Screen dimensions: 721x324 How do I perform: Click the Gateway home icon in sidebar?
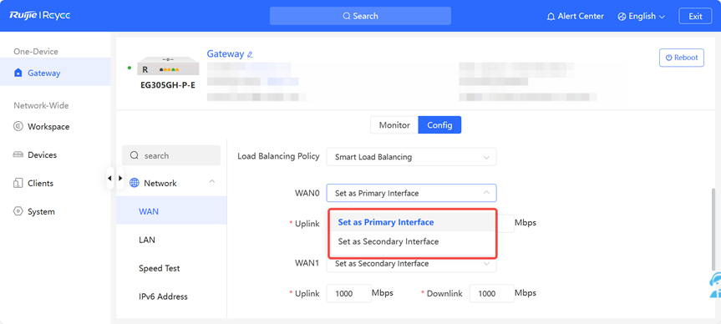[x=18, y=73]
